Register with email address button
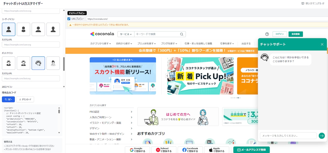The height and width of the screenshot is (153, 328). click(251, 150)
